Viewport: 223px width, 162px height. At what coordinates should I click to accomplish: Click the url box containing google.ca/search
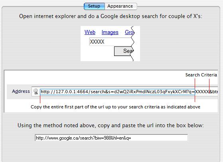click(x=111, y=138)
